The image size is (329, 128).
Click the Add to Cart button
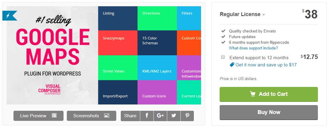pos(269,94)
